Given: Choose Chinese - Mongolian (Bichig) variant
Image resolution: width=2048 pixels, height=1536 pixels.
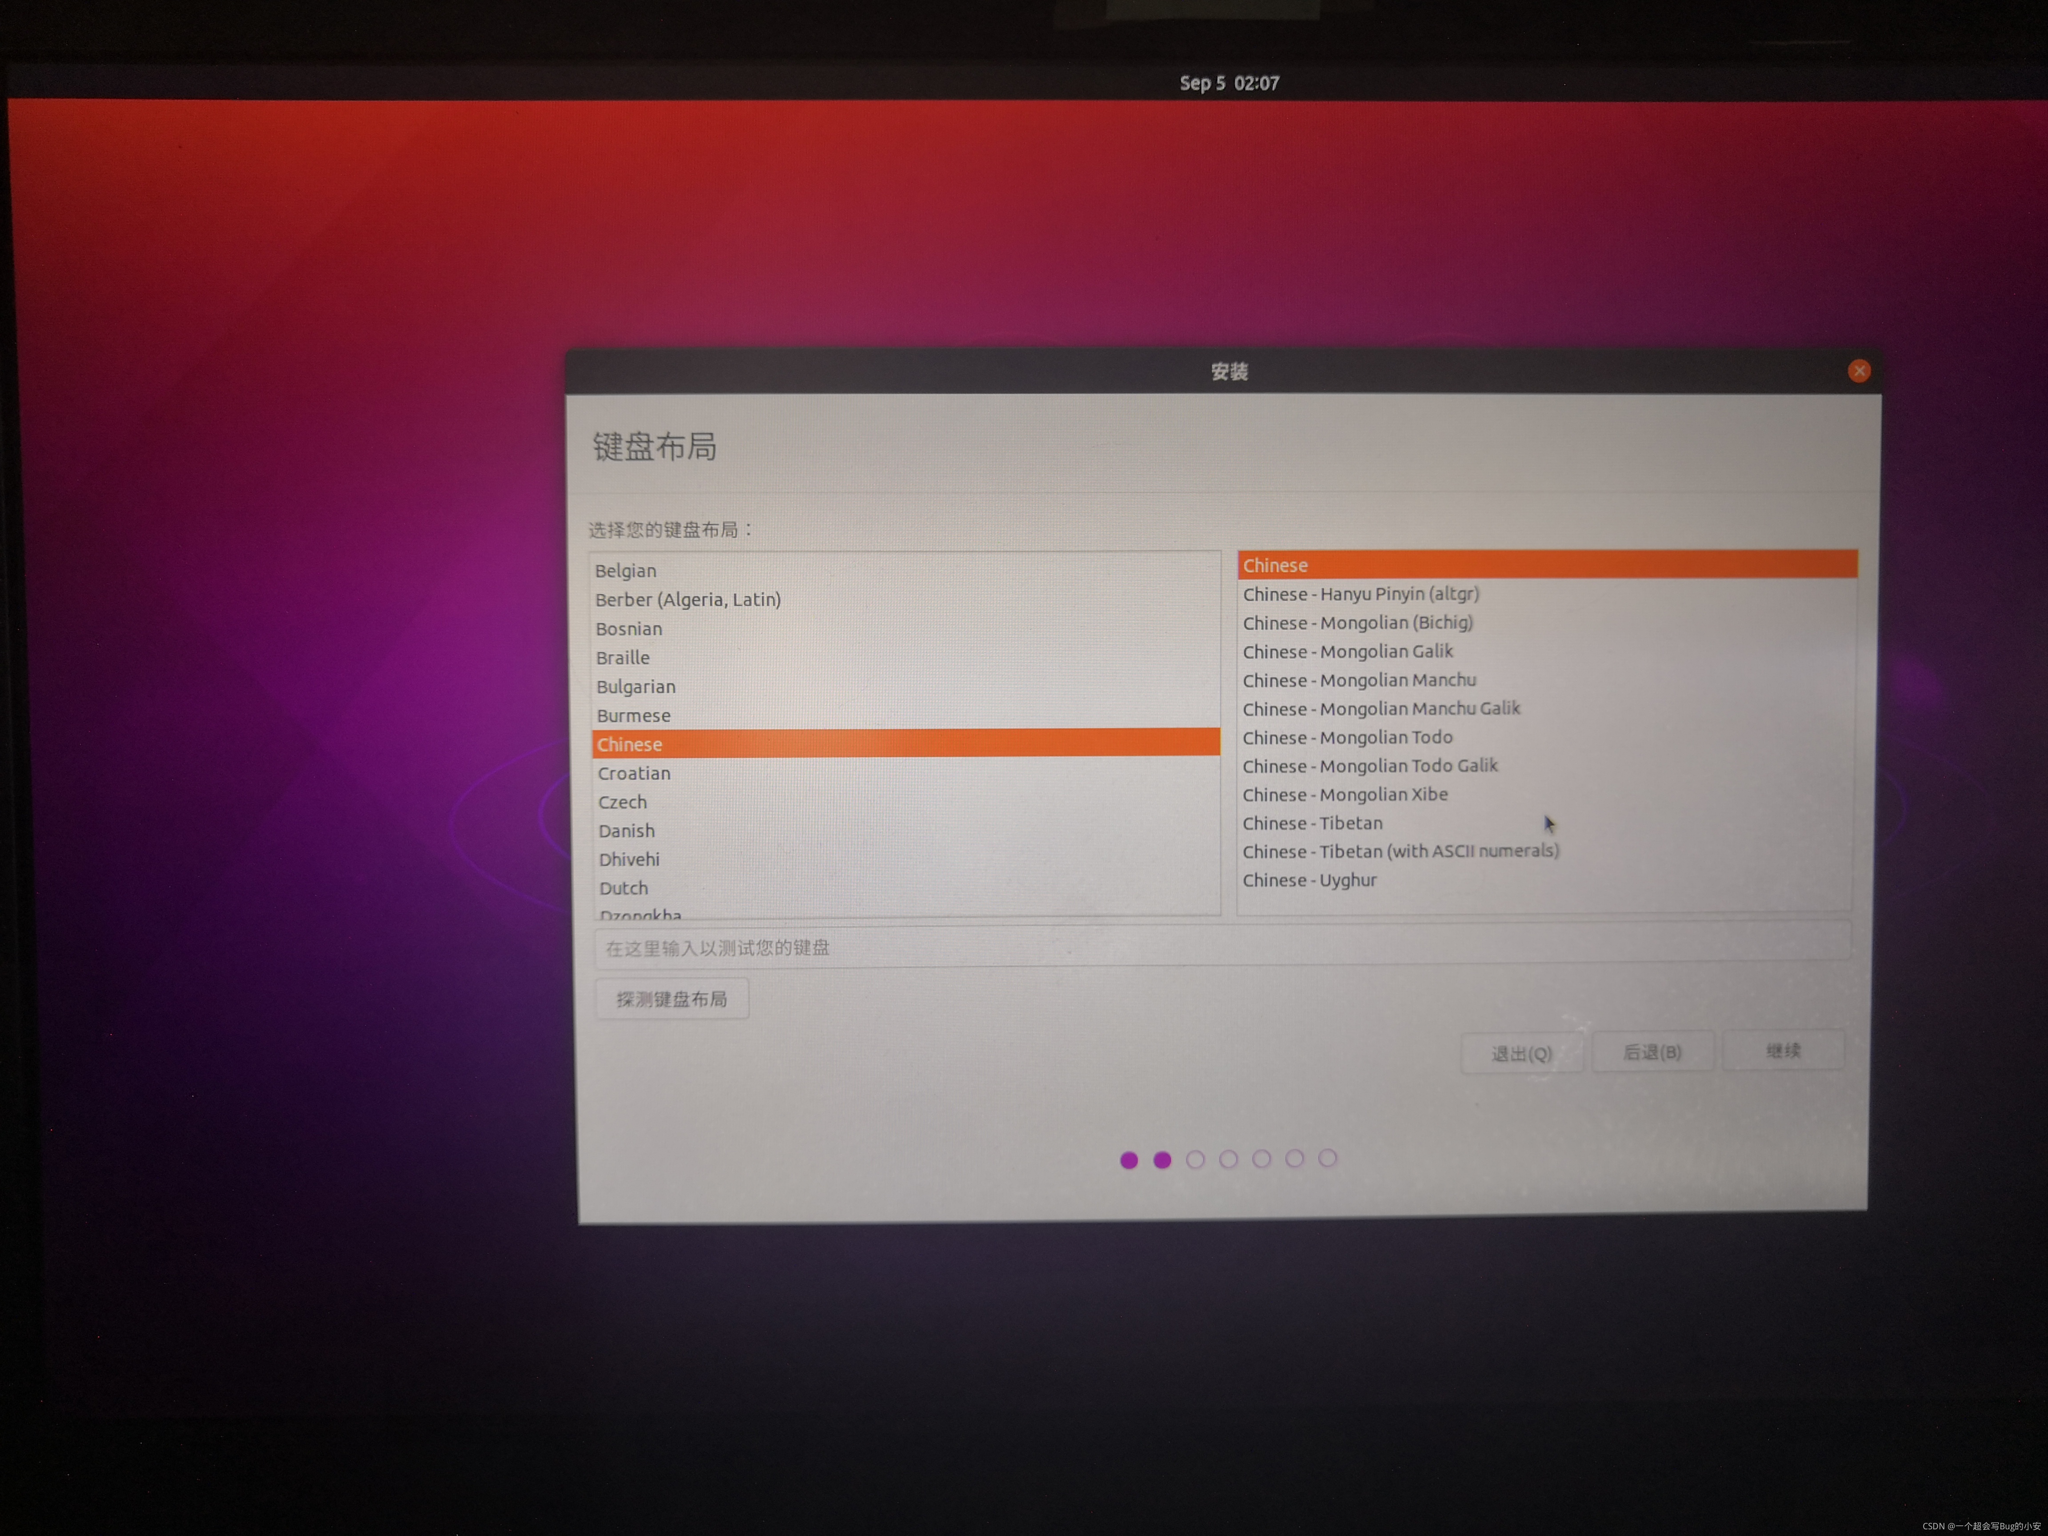Looking at the screenshot, I should 1547,622.
